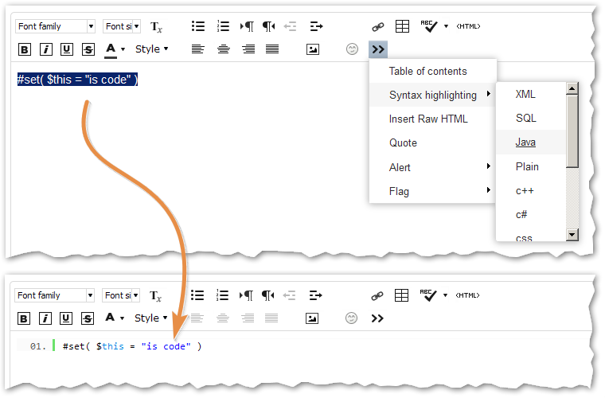605x398 pixels.
Task: Click the Bold button in the upper editor toolbar
Action: coord(25,49)
